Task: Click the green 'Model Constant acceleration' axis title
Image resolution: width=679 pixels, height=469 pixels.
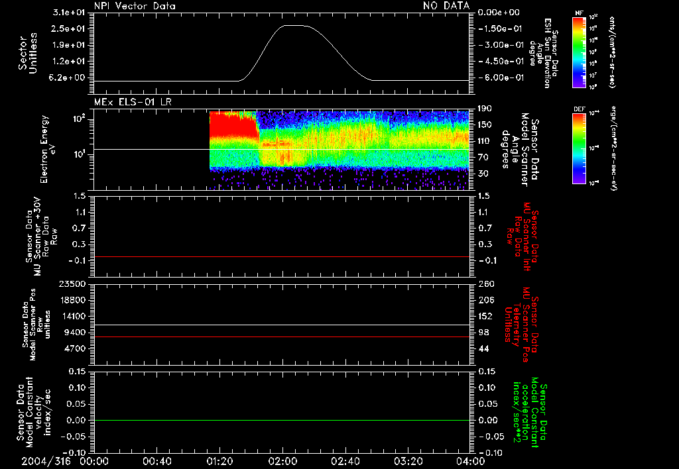Action: click(530, 412)
